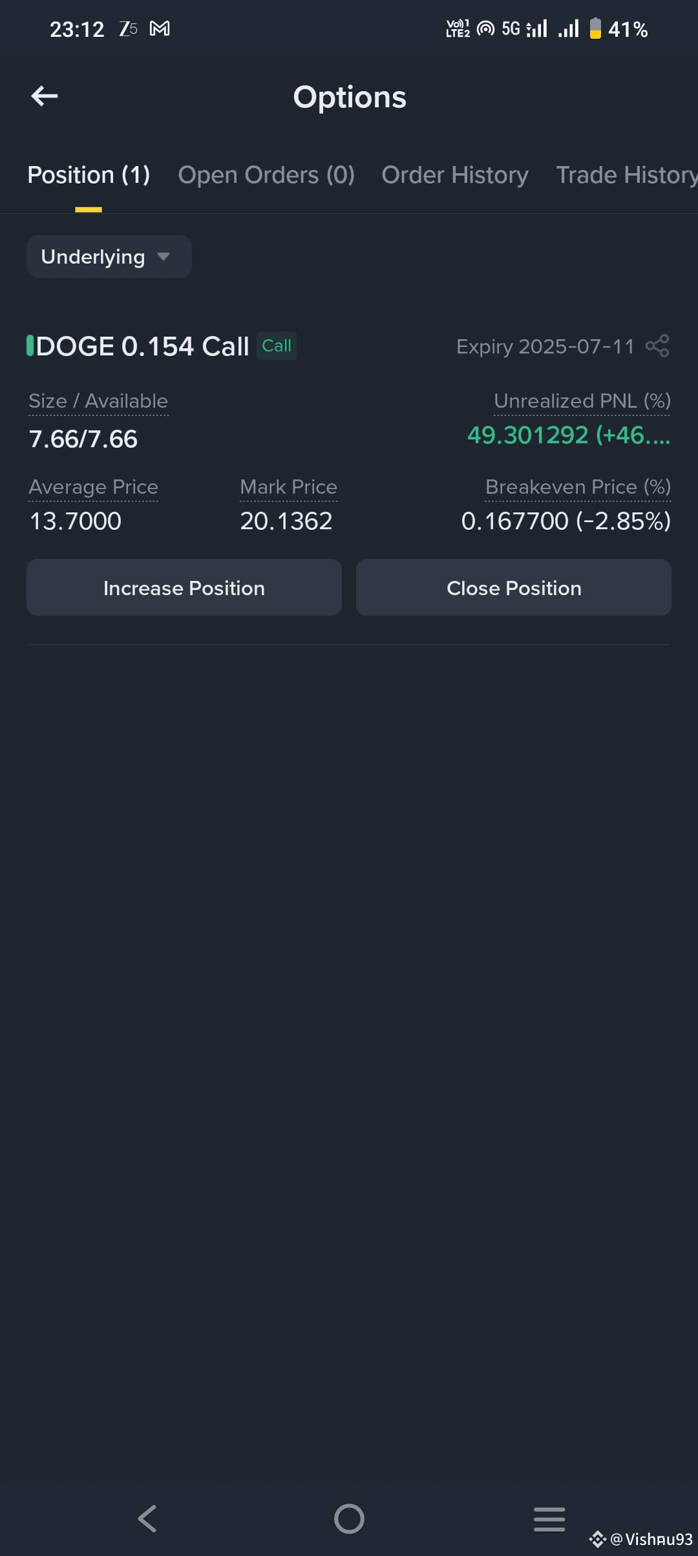Switch to the Open Orders (0) tab

click(x=266, y=175)
